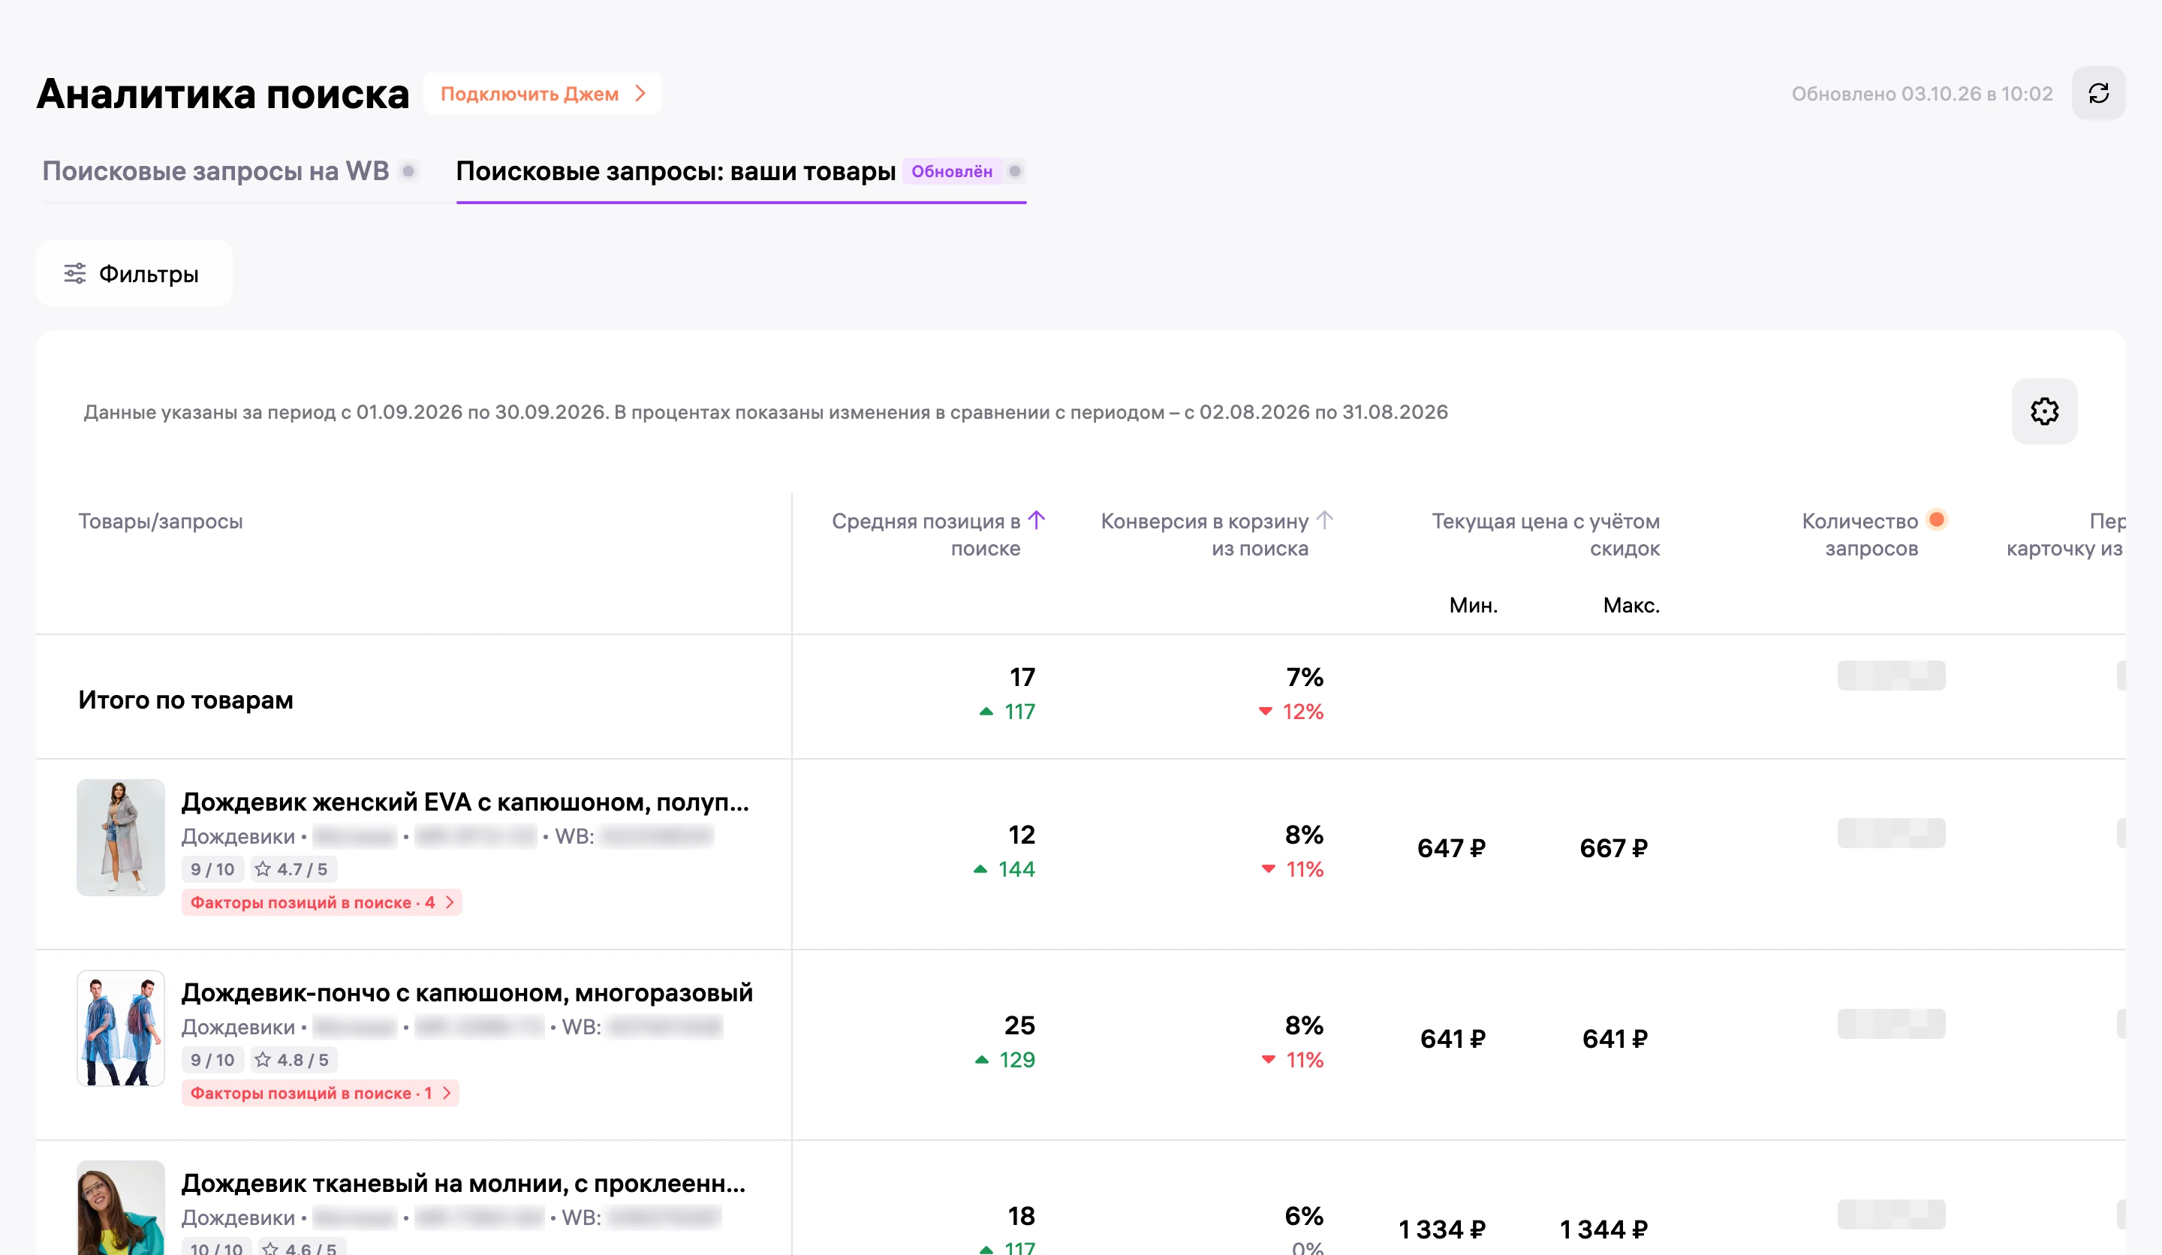Click green change value 144
This screenshot has height=1255, width=2162.
coord(1016,869)
